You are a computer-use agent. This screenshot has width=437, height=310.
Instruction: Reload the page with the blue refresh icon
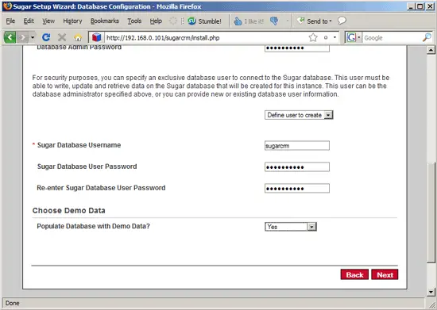[x=46, y=37]
